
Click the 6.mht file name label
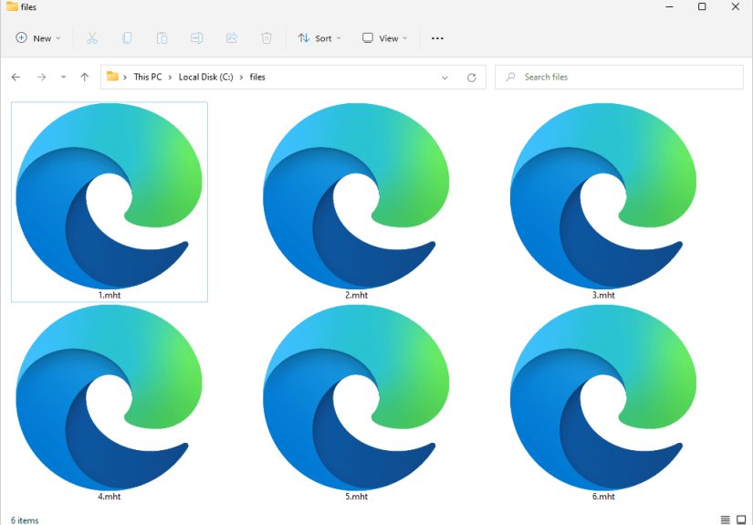pyautogui.click(x=603, y=497)
